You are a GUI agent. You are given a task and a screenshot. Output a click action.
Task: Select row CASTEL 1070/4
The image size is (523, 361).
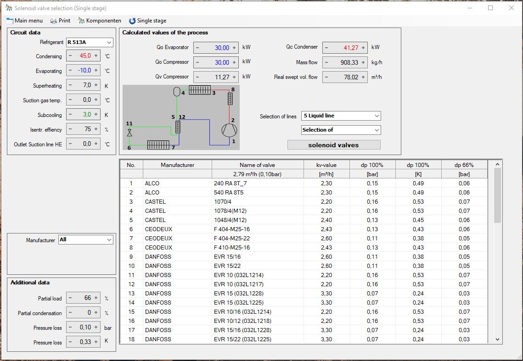[304, 202]
